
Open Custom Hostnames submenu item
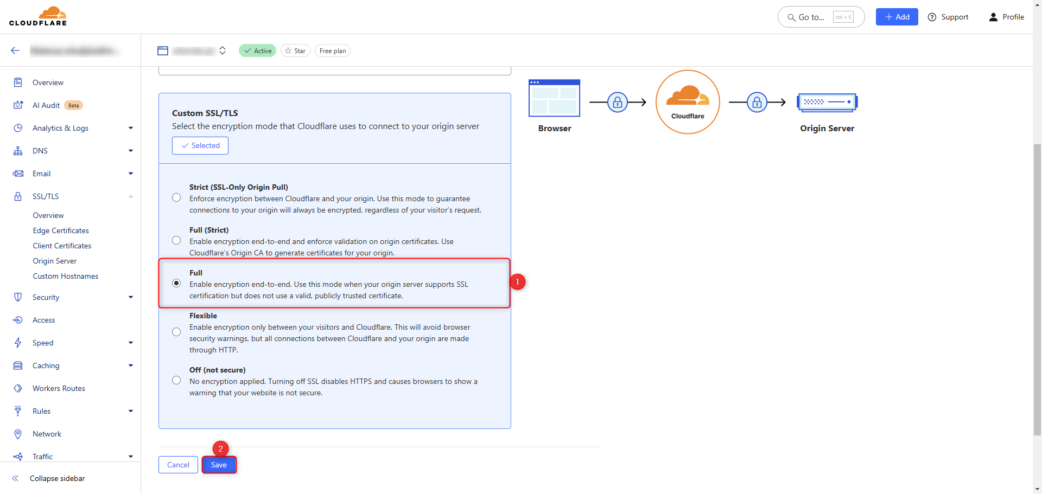click(x=66, y=276)
